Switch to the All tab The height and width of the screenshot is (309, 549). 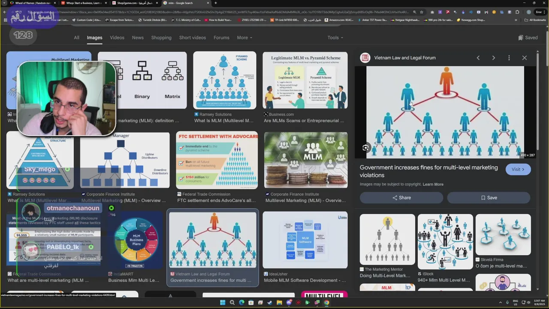[x=76, y=37]
